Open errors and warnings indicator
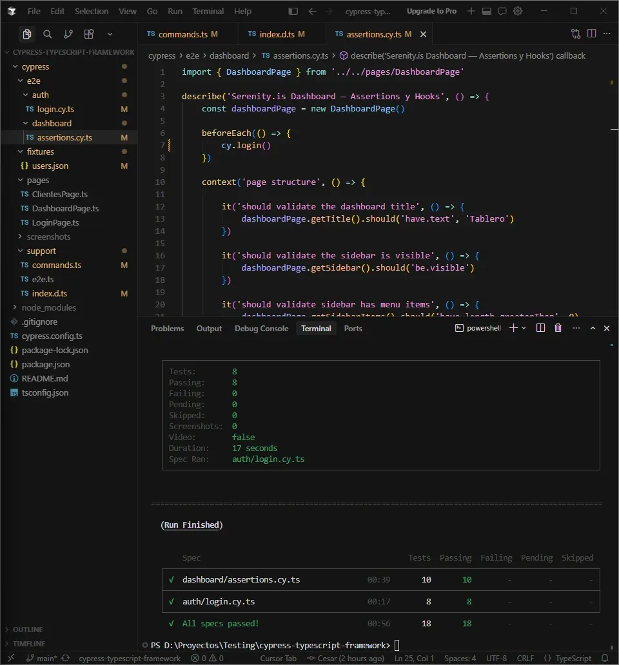619x665 pixels. click(x=207, y=658)
